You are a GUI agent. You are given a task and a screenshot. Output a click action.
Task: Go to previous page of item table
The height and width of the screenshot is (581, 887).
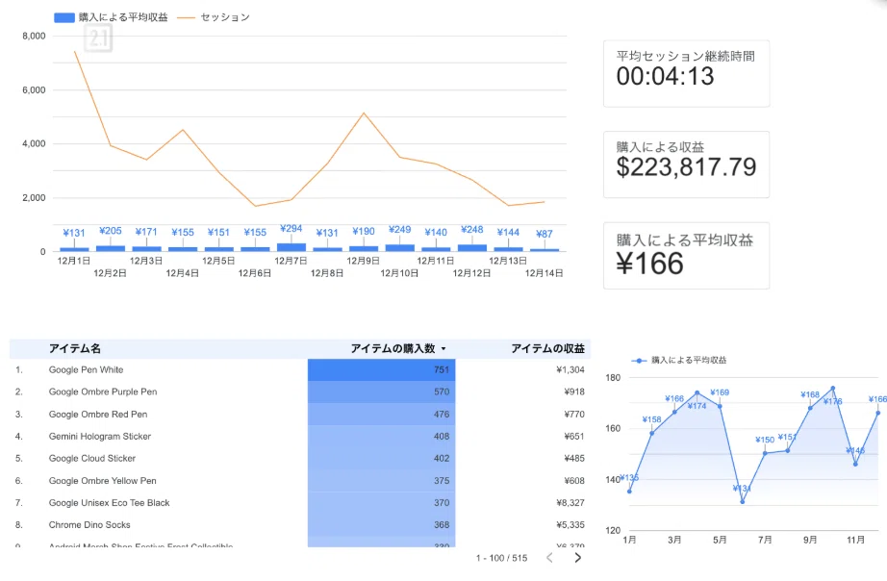pyautogui.click(x=549, y=558)
